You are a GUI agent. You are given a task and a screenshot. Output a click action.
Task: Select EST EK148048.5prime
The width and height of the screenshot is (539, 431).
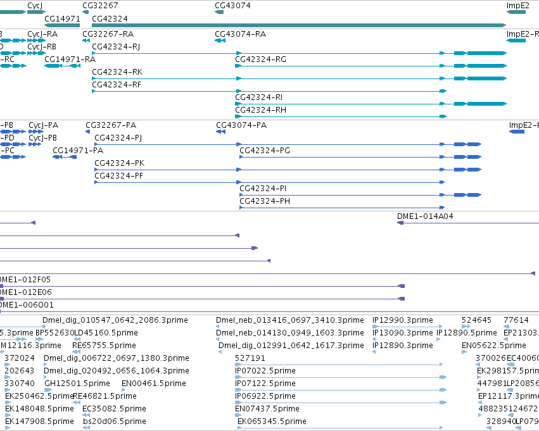click(39, 409)
